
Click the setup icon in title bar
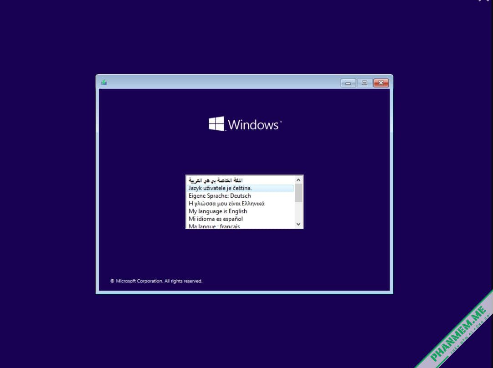104,82
